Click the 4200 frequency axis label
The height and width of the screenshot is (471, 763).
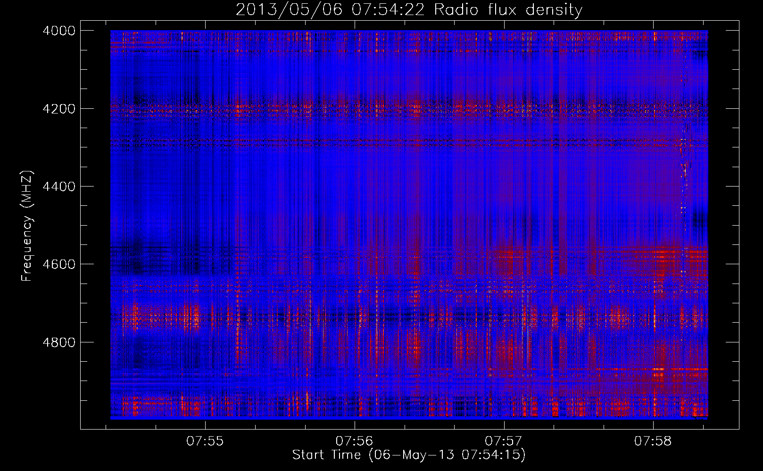59,109
